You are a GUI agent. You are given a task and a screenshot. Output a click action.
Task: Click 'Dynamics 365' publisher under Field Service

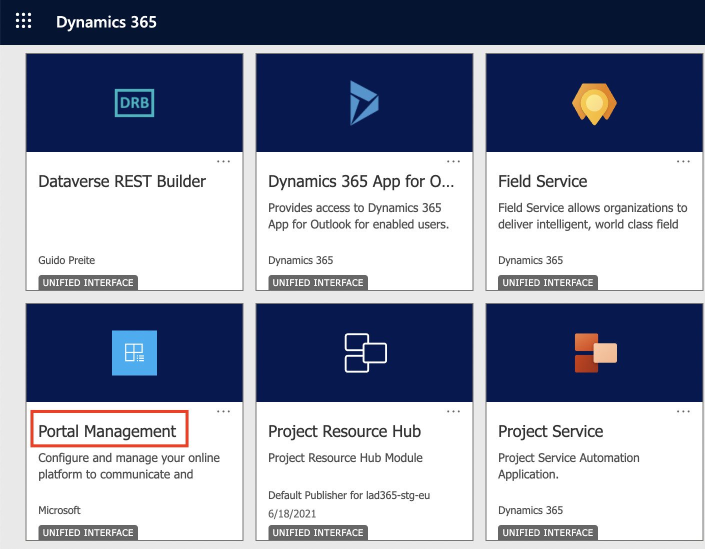pos(530,260)
